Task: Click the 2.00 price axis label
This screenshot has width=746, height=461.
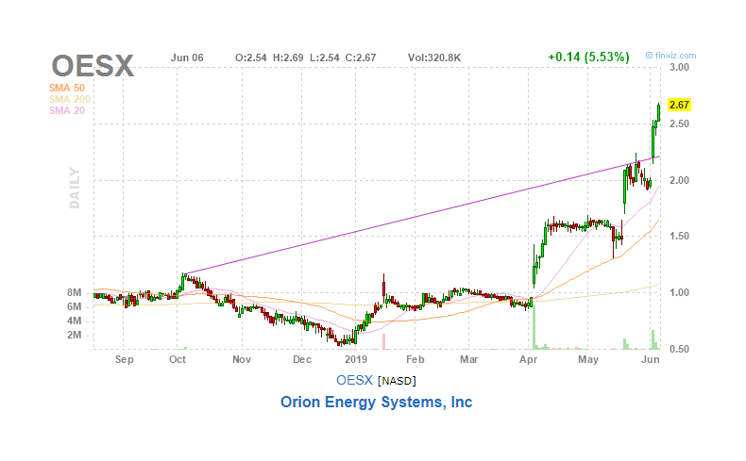Action: (679, 180)
